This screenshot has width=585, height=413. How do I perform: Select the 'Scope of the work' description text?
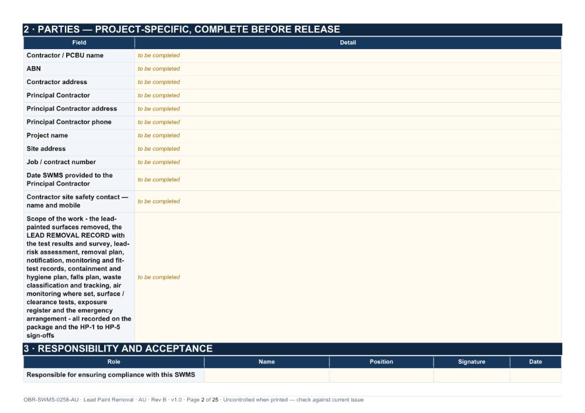coord(79,277)
